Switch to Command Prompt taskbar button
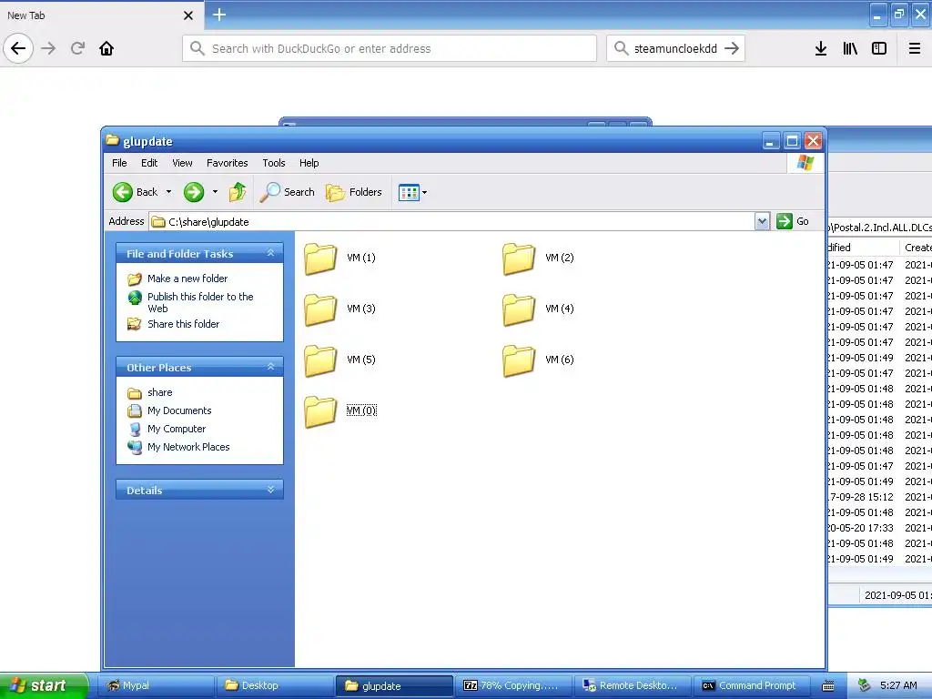 [753, 685]
